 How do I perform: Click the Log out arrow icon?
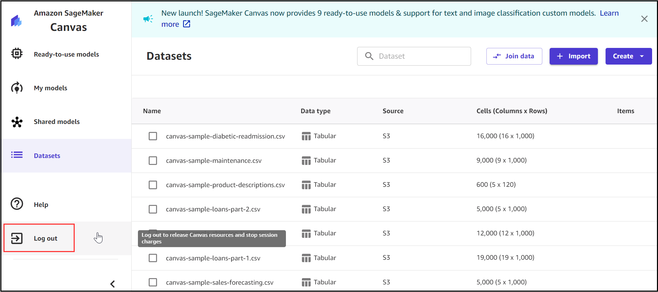[17, 238]
